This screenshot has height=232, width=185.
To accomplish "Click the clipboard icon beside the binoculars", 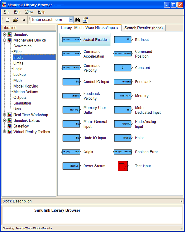I will tap(85, 20).
